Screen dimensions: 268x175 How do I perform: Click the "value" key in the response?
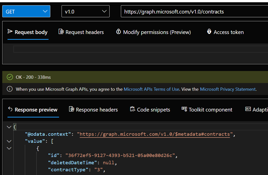35,141
